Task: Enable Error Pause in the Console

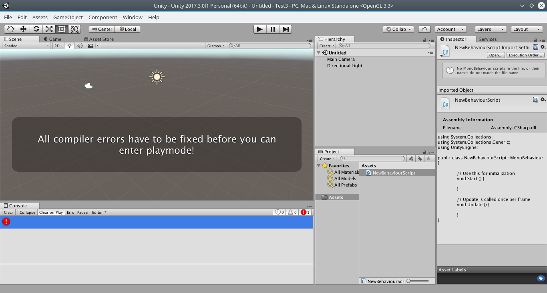Action: (77, 212)
